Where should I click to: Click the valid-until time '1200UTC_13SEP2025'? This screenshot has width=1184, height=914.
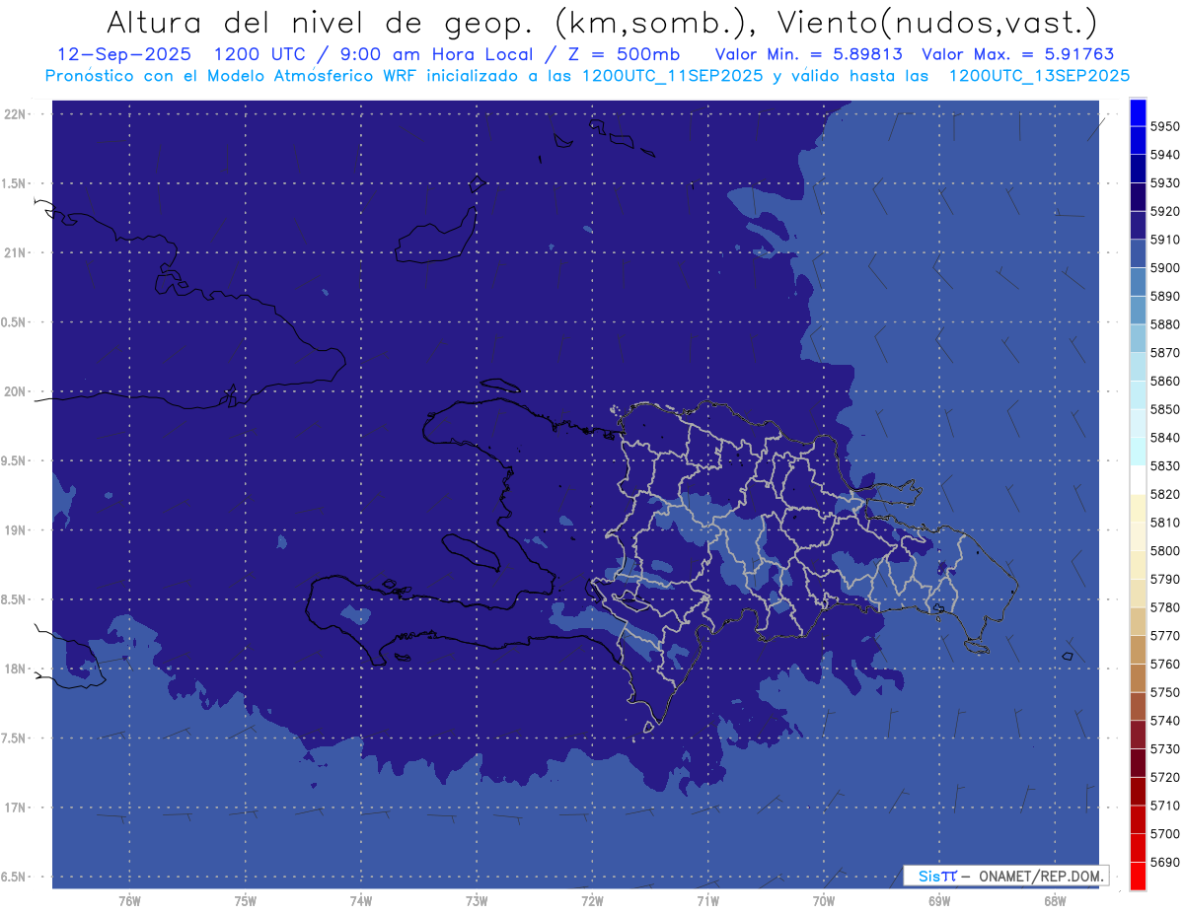coord(1039,75)
